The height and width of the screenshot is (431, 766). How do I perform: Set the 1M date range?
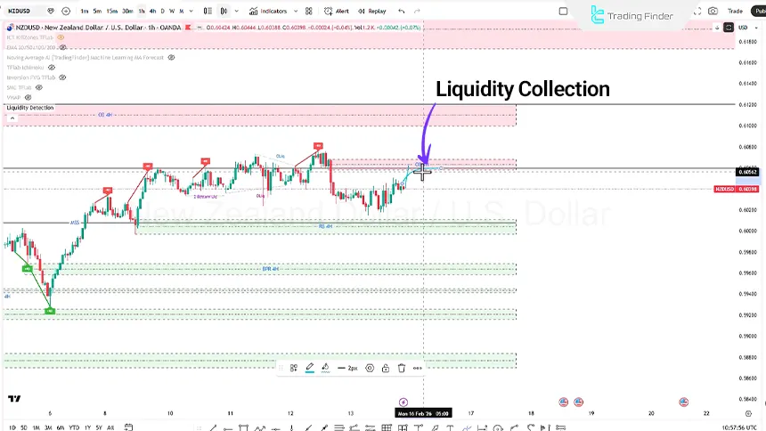point(37,427)
